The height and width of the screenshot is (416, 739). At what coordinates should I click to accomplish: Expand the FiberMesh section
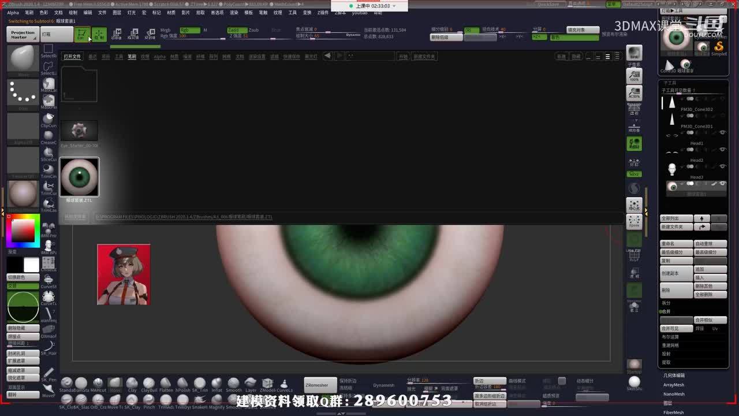[x=674, y=413]
